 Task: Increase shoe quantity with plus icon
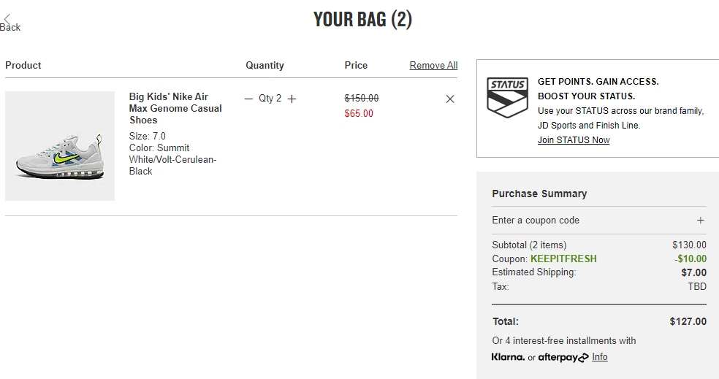point(292,99)
